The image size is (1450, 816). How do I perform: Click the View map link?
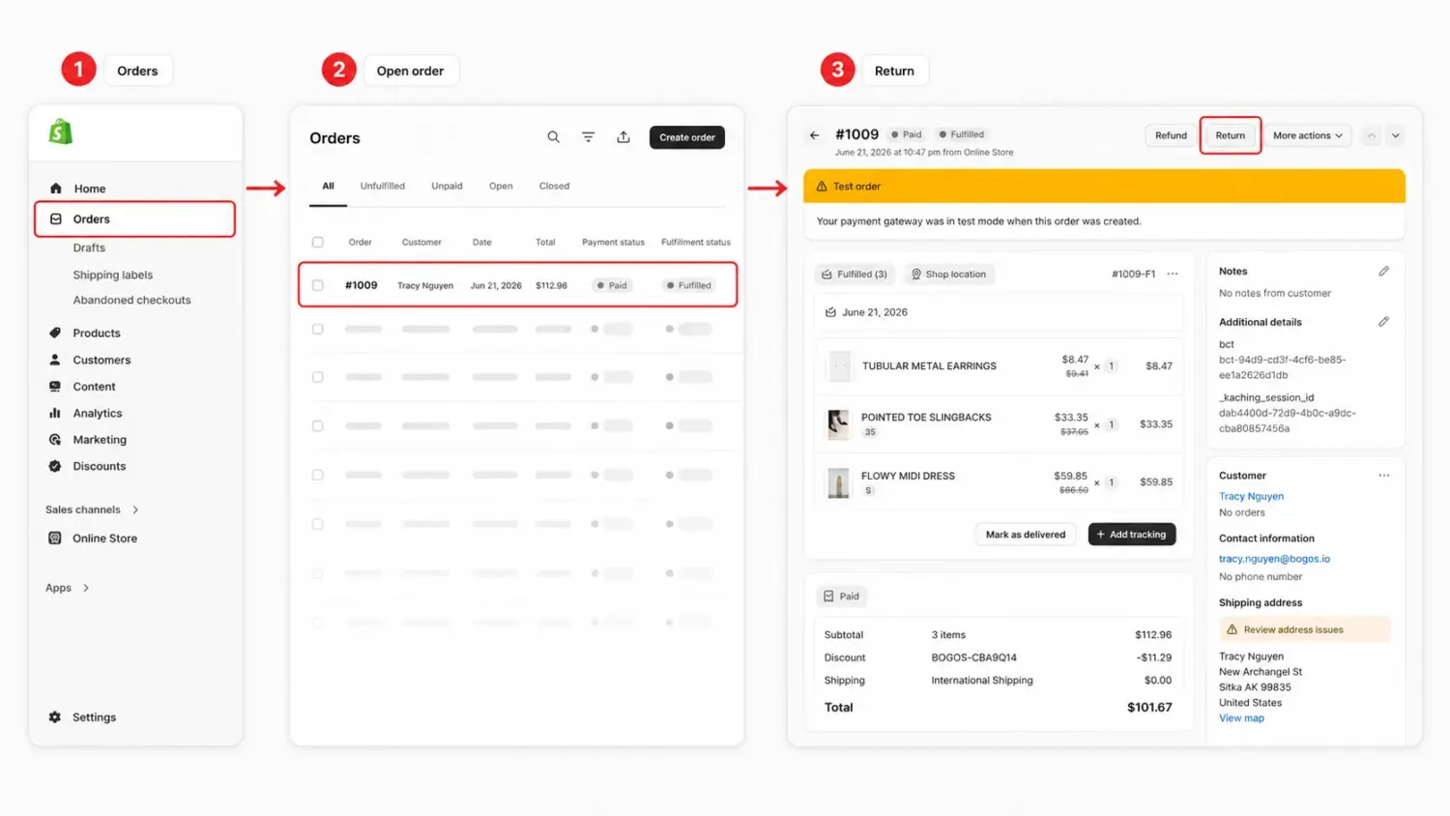click(1241, 718)
